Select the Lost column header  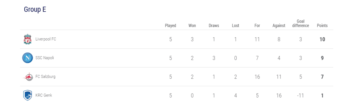(x=235, y=25)
